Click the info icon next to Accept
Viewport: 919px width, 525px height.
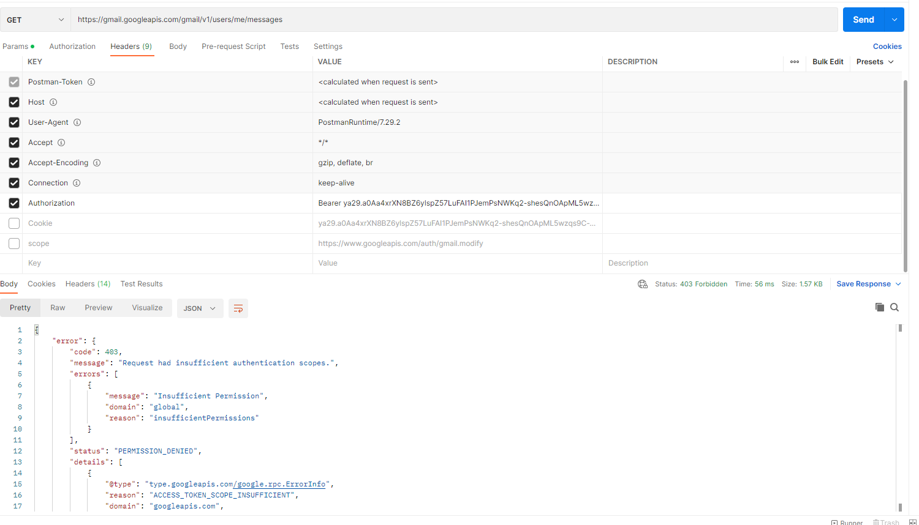(x=61, y=143)
